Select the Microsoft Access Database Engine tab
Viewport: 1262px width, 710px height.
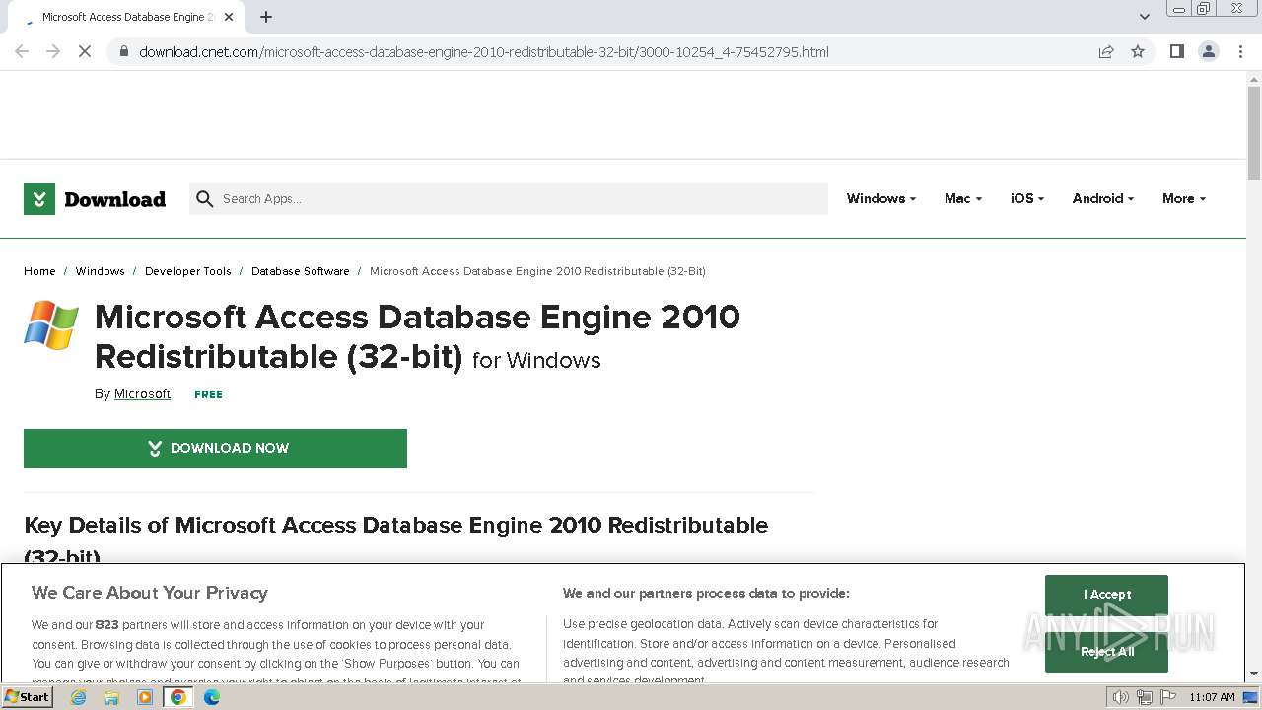pos(126,17)
